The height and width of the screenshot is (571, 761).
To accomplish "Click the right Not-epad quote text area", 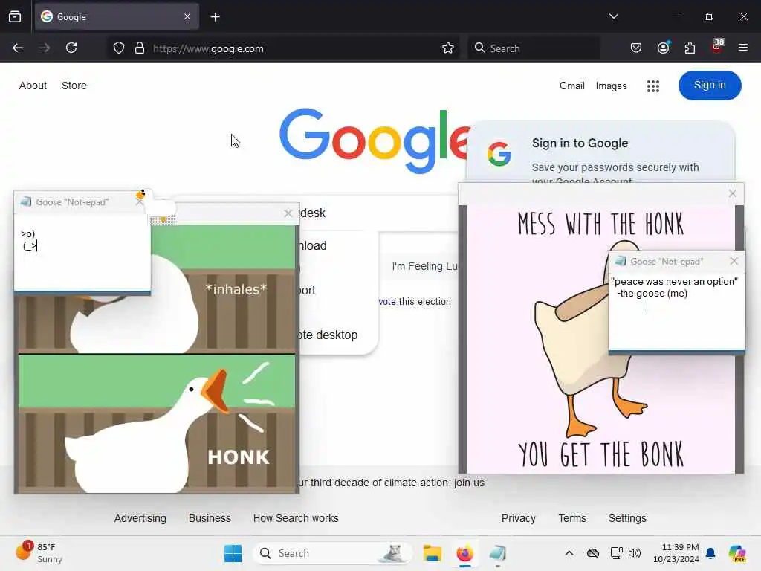I will (676, 311).
